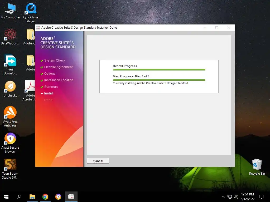Select the current Install step

tap(49, 93)
